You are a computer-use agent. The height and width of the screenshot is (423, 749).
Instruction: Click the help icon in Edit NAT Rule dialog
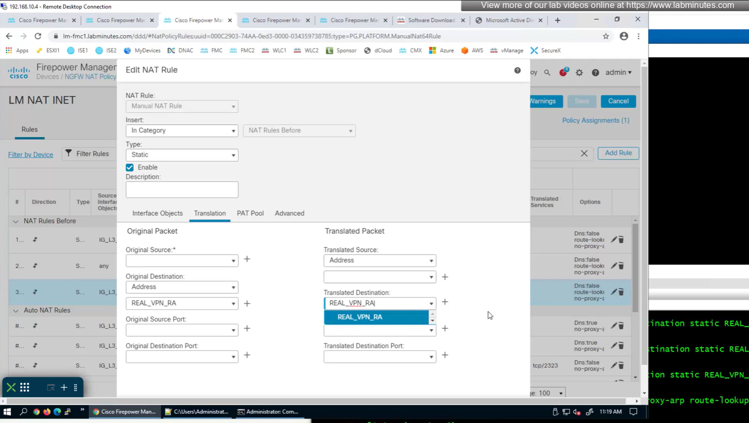[517, 70]
